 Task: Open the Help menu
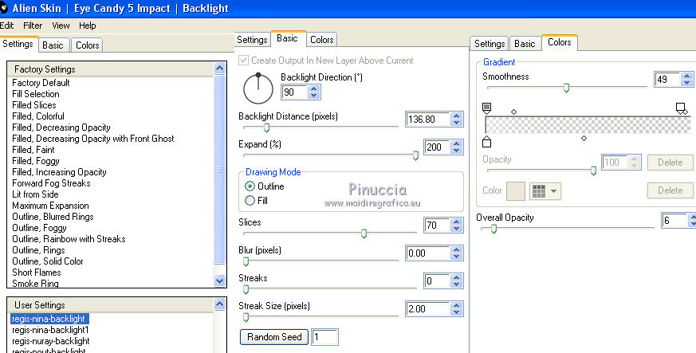(88, 25)
